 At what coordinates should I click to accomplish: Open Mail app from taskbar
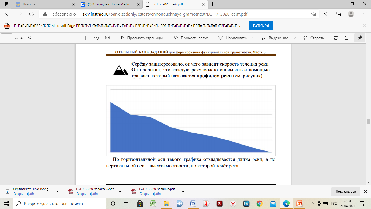(273, 204)
